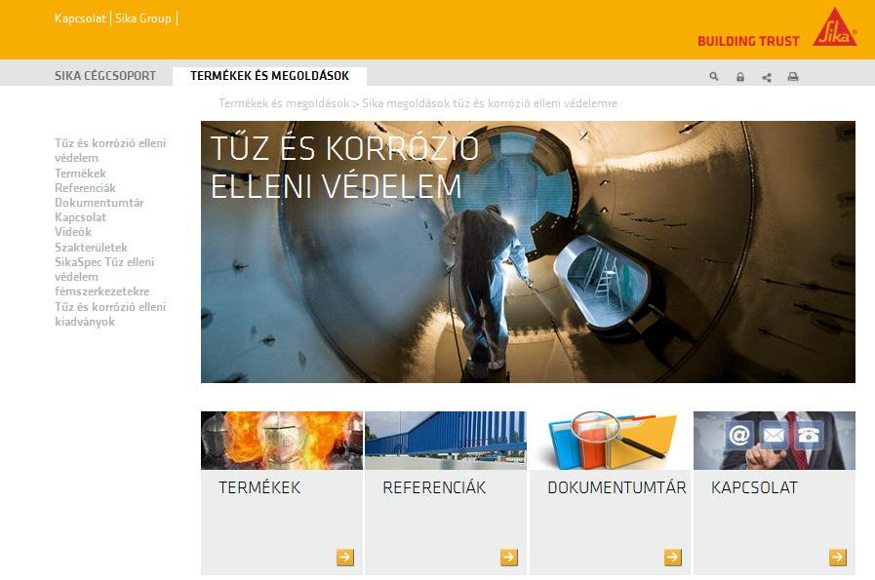
Task: Open Kapcsolat link in top header
Action: tap(80, 19)
